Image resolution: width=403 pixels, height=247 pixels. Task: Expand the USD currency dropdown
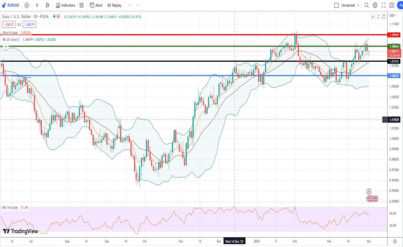[x=393, y=16]
